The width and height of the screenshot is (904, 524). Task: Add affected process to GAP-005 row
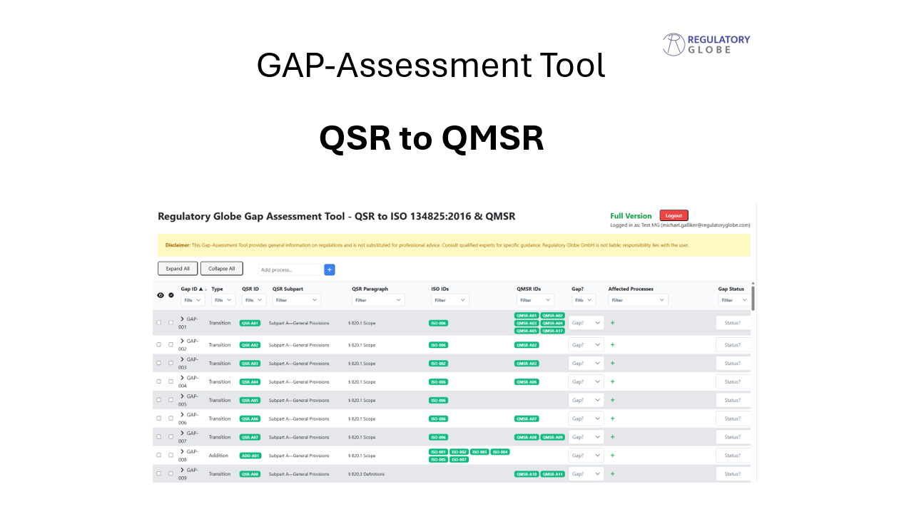[612, 401]
